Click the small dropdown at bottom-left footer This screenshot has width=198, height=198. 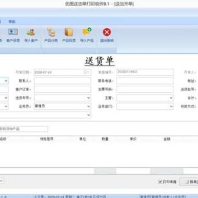click(x=2, y=182)
